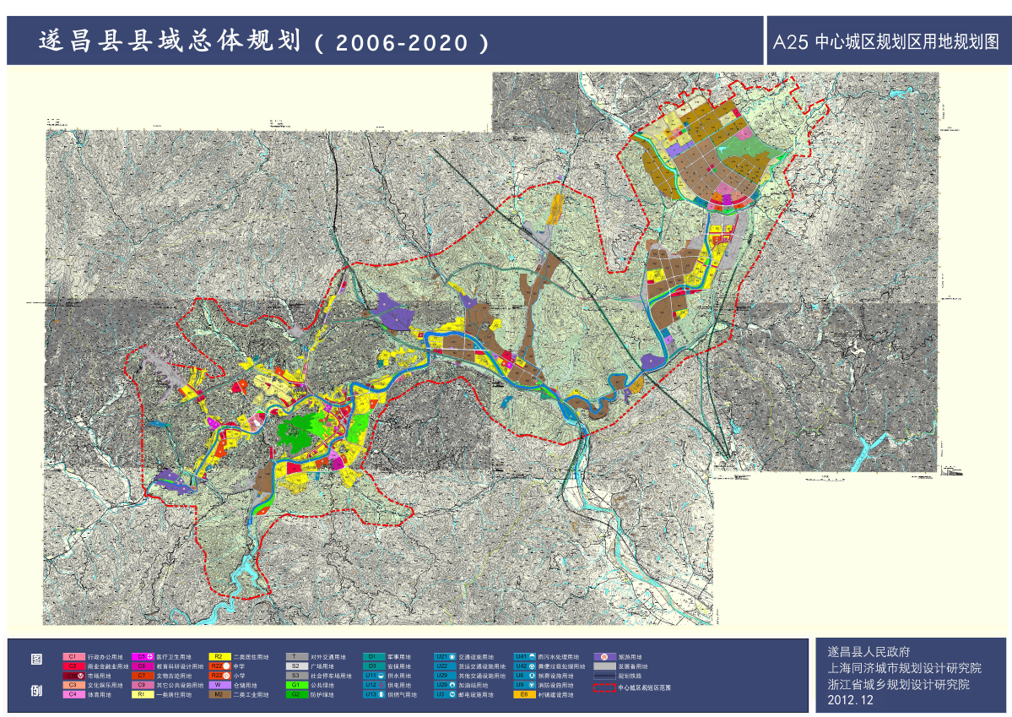Click the G1 公共绿地 legend swatch

point(296,686)
